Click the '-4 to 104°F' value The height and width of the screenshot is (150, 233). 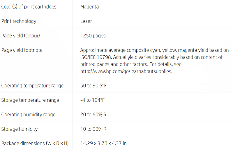click(x=92, y=100)
